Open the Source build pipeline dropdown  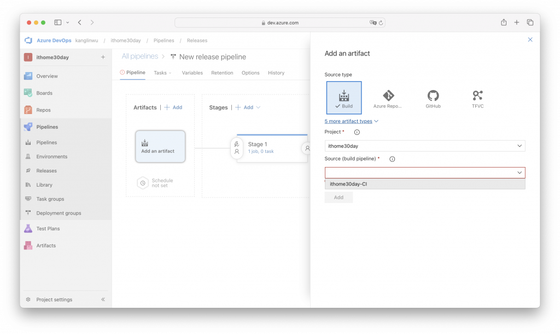tap(424, 172)
